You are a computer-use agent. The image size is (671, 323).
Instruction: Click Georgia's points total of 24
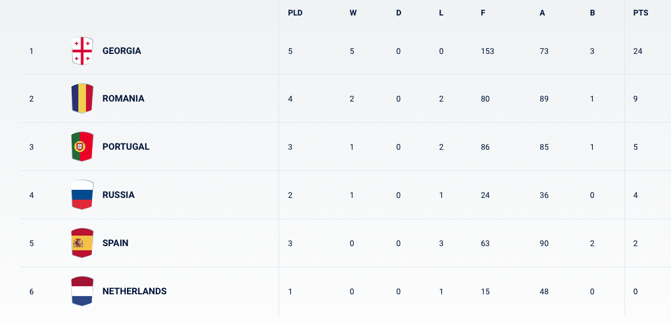[638, 51]
